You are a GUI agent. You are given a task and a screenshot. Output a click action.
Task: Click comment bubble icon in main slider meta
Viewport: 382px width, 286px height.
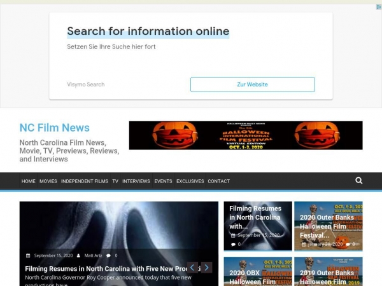point(108,255)
